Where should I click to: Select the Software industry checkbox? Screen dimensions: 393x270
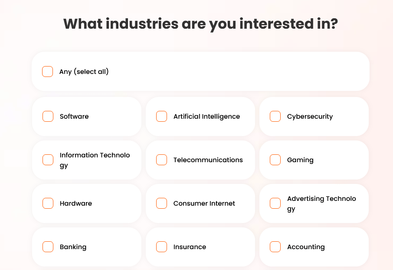tap(48, 116)
